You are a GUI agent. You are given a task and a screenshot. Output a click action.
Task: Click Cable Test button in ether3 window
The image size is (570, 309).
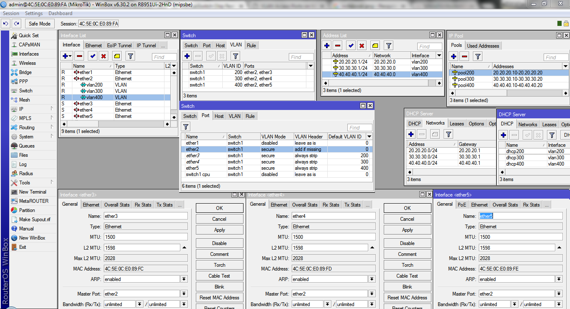click(x=219, y=276)
